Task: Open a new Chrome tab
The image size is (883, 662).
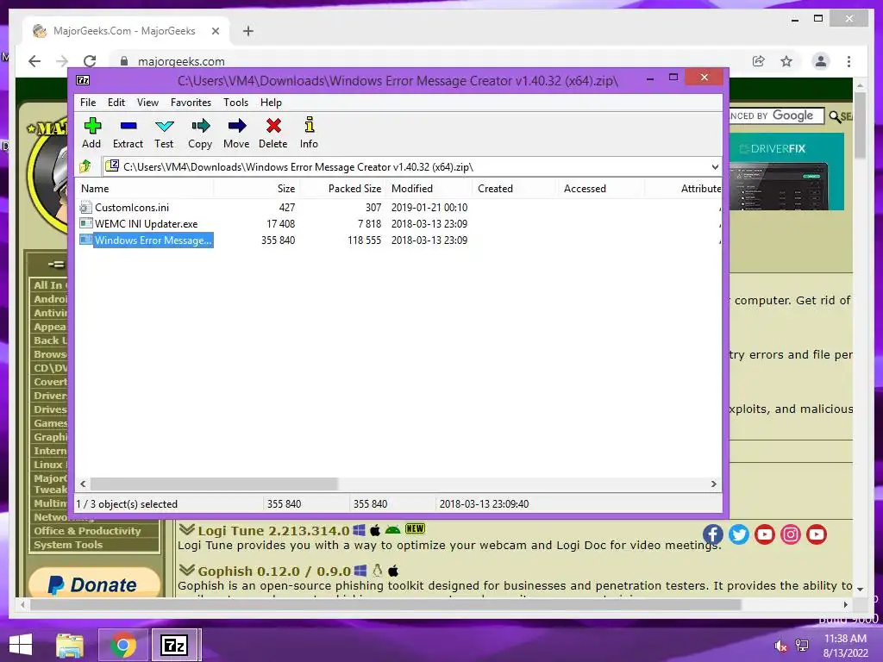Action: coord(248,31)
